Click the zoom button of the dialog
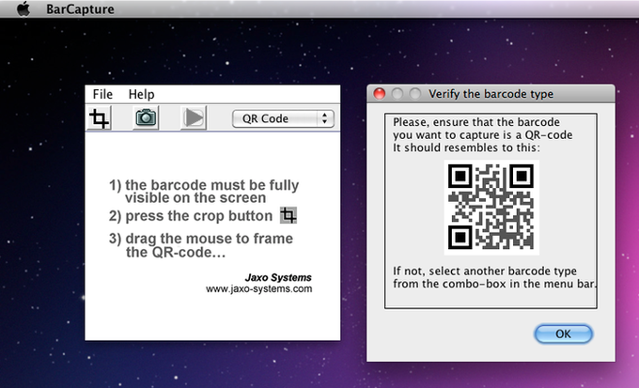 point(415,94)
